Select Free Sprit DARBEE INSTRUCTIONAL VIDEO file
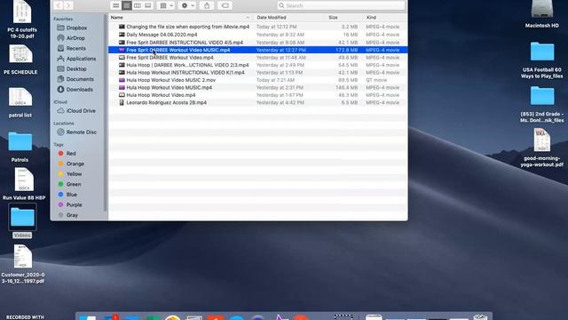The image size is (568, 320). coord(257,43)
